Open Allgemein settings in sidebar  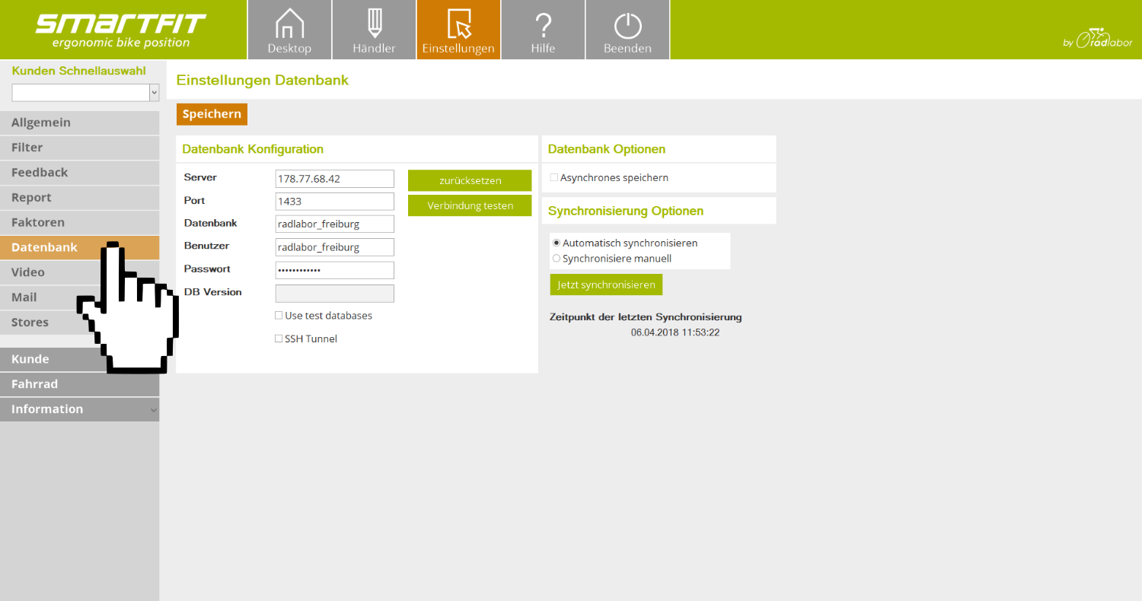click(79, 122)
